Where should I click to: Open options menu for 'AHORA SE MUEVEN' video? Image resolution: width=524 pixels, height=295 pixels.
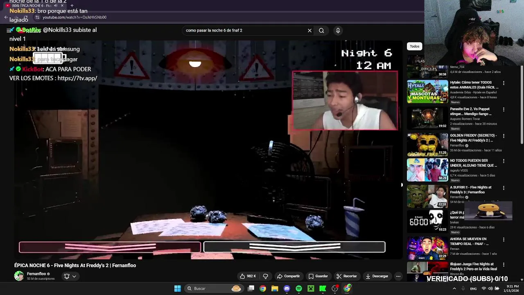tap(504, 239)
